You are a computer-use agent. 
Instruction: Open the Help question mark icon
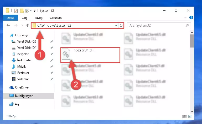click(191, 17)
